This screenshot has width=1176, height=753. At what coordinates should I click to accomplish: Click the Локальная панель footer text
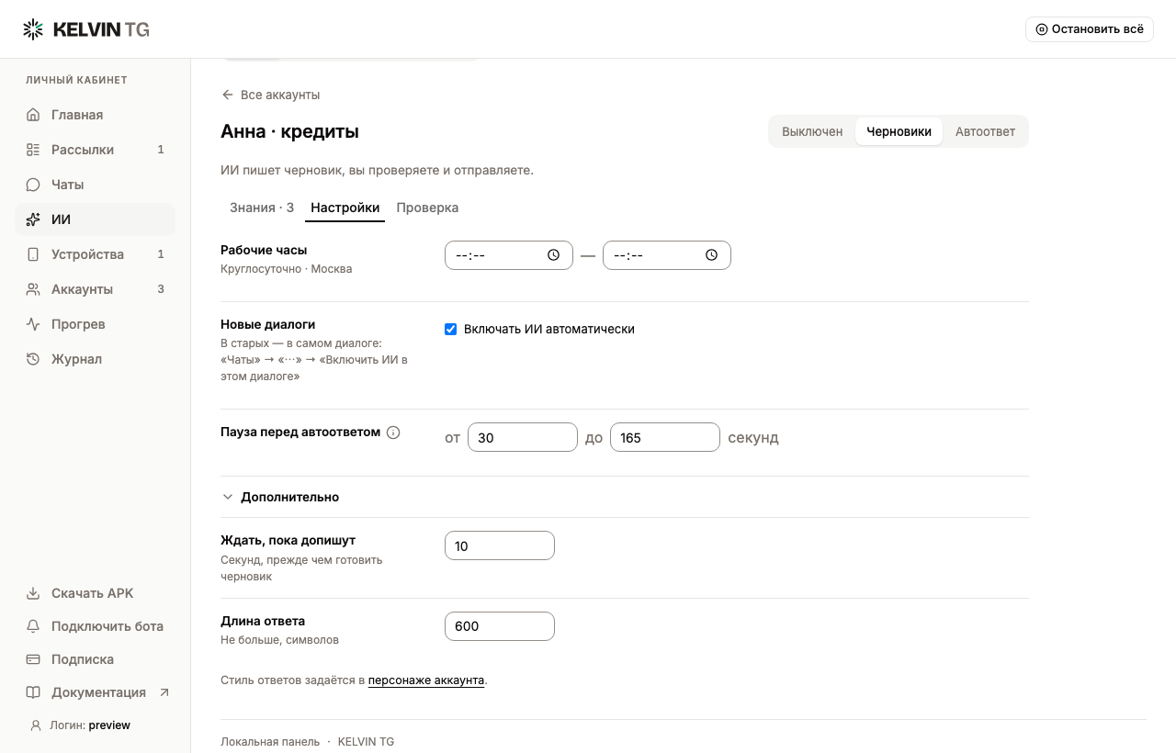(x=270, y=741)
